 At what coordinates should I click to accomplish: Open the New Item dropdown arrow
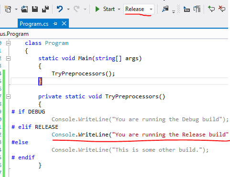(16, 9)
